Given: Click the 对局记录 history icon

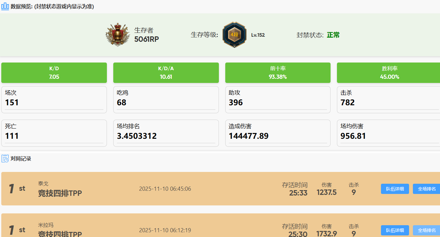Looking at the screenshot, I should click(5, 159).
